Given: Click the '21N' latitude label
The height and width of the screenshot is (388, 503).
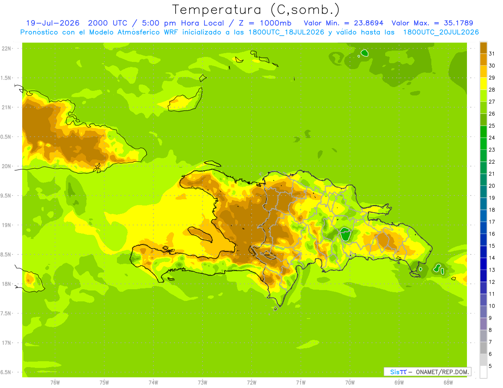Looking at the screenshot, I should point(7,107).
